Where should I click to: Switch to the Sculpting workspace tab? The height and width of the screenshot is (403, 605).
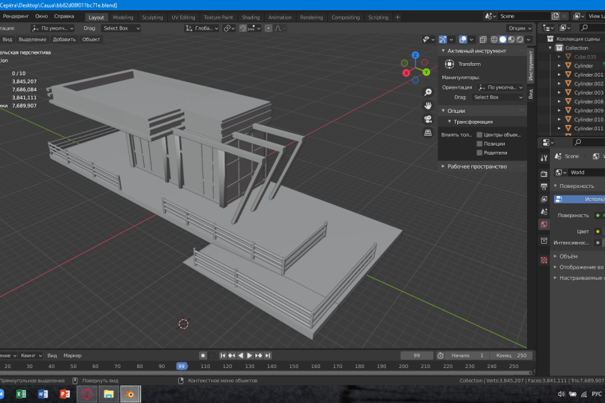coord(152,17)
